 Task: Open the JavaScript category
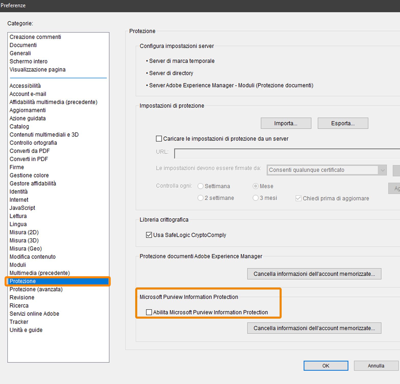tap(22, 208)
